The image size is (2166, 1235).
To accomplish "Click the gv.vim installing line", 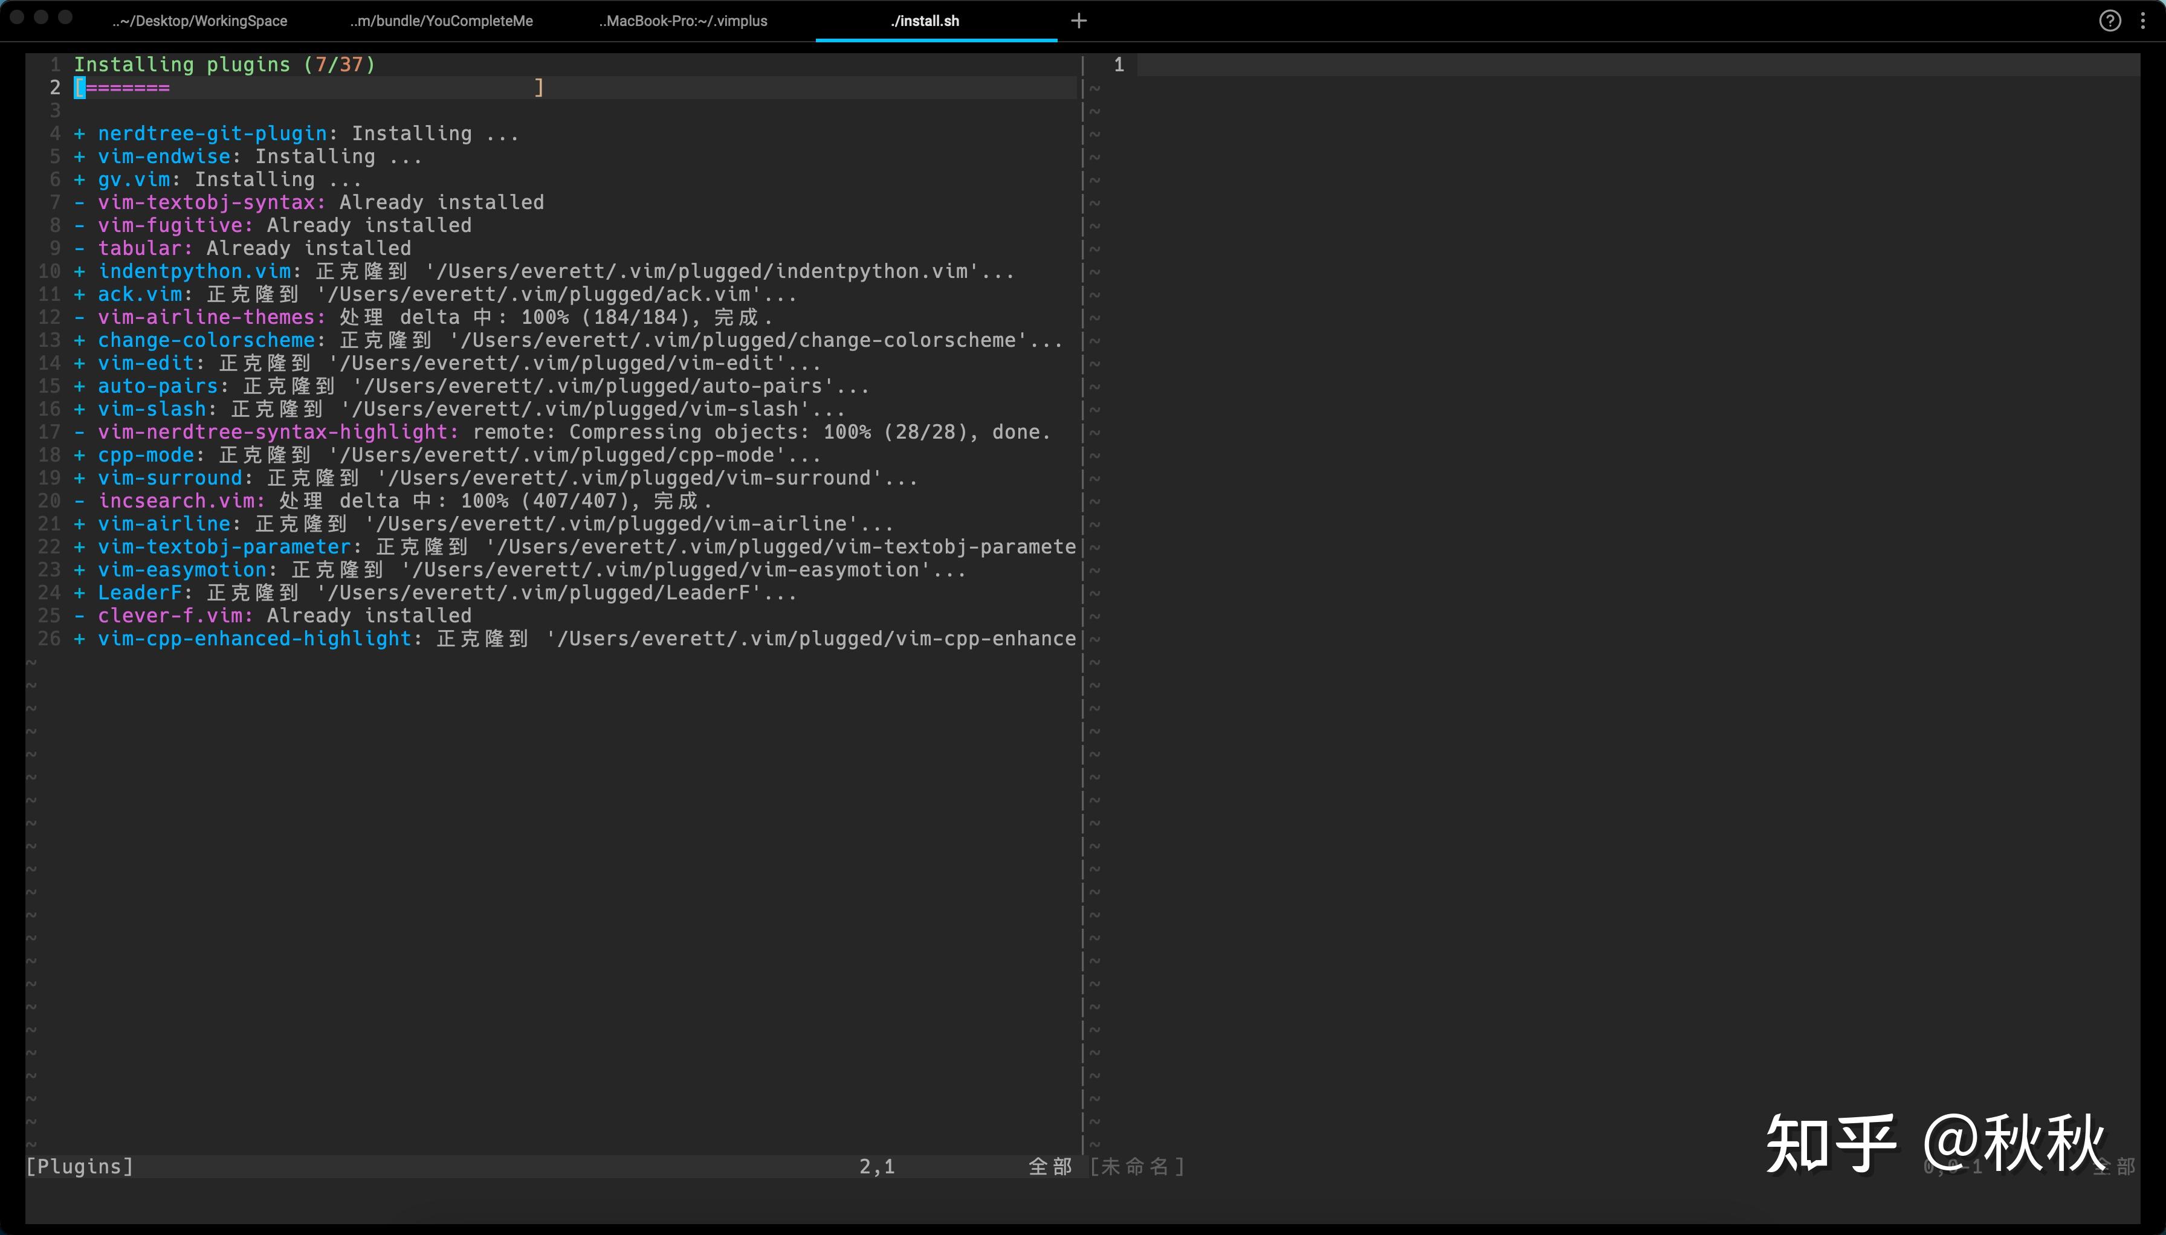I will pyautogui.click(x=218, y=179).
